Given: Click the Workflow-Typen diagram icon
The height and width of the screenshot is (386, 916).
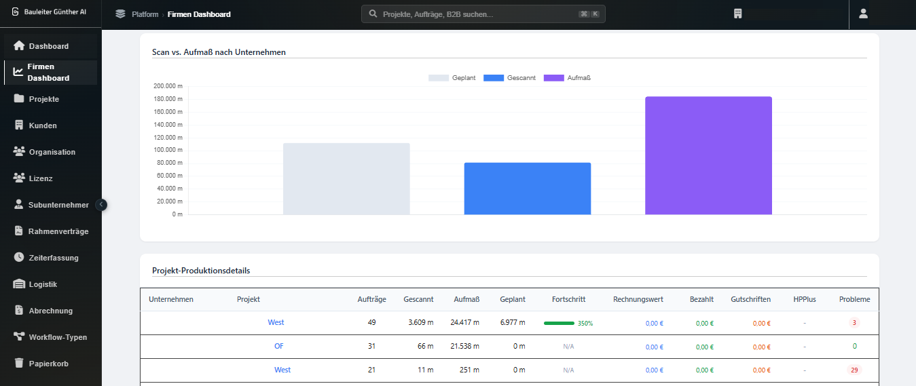Looking at the screenshot, I should (x=19, y=337).
